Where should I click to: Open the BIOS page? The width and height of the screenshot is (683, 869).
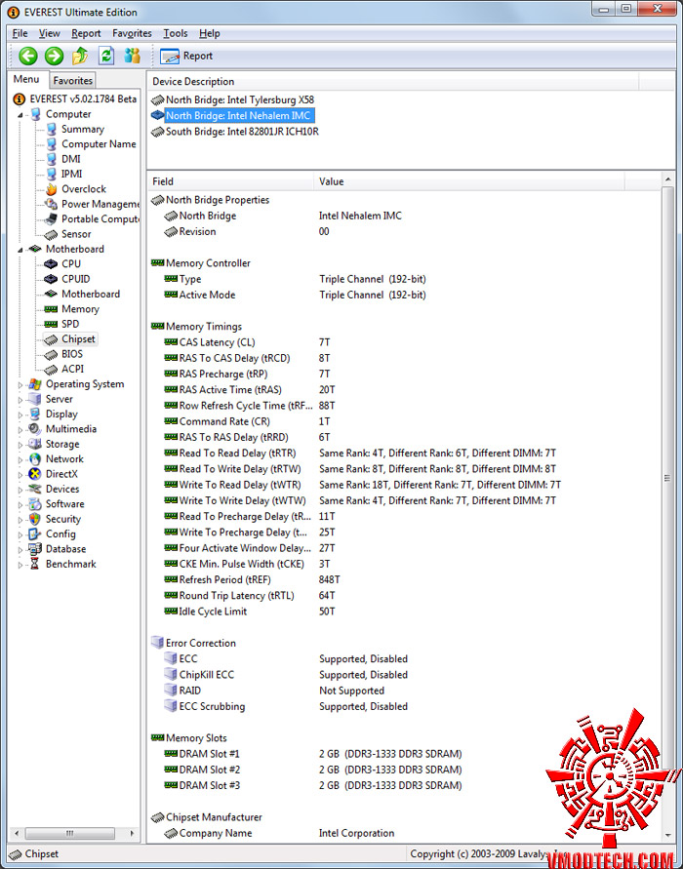coord(72,354)
